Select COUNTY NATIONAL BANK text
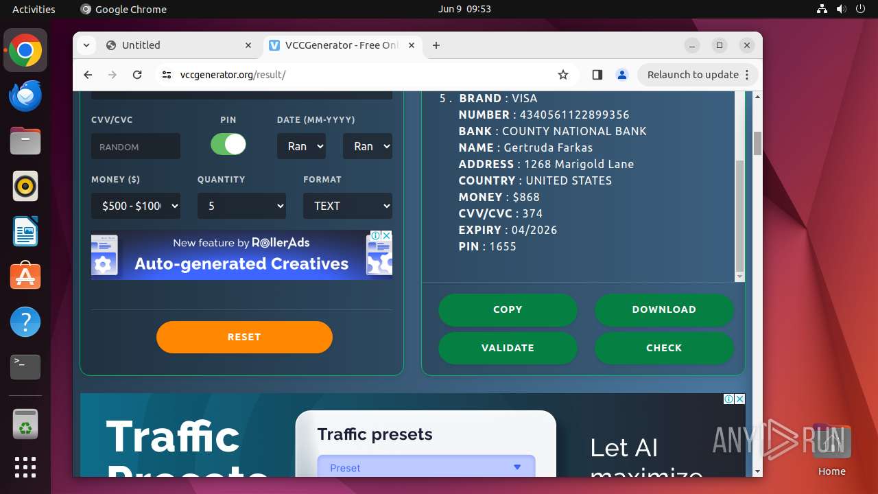 574,131
